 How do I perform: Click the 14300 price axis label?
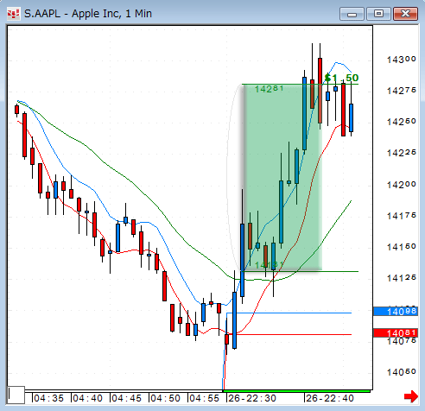pos(402,60)
